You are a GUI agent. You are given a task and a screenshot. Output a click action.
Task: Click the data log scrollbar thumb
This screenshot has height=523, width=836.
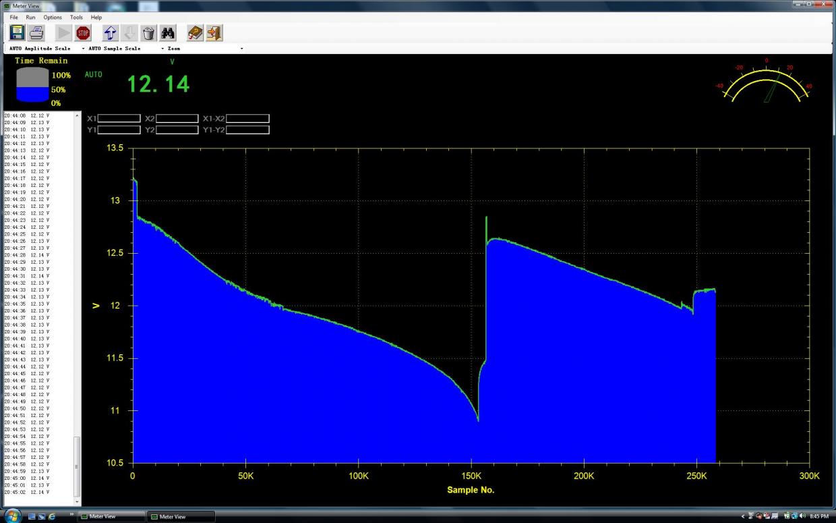click(77, 466)
